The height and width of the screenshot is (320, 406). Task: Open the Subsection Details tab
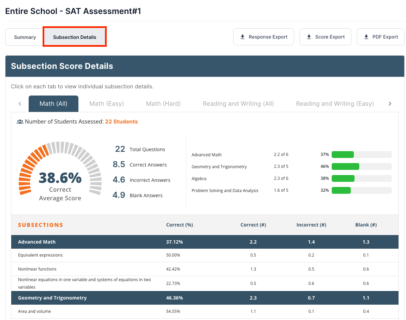coord(75,37)
